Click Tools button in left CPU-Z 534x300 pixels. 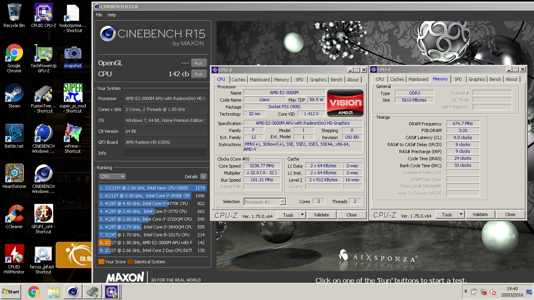point(288,215)
